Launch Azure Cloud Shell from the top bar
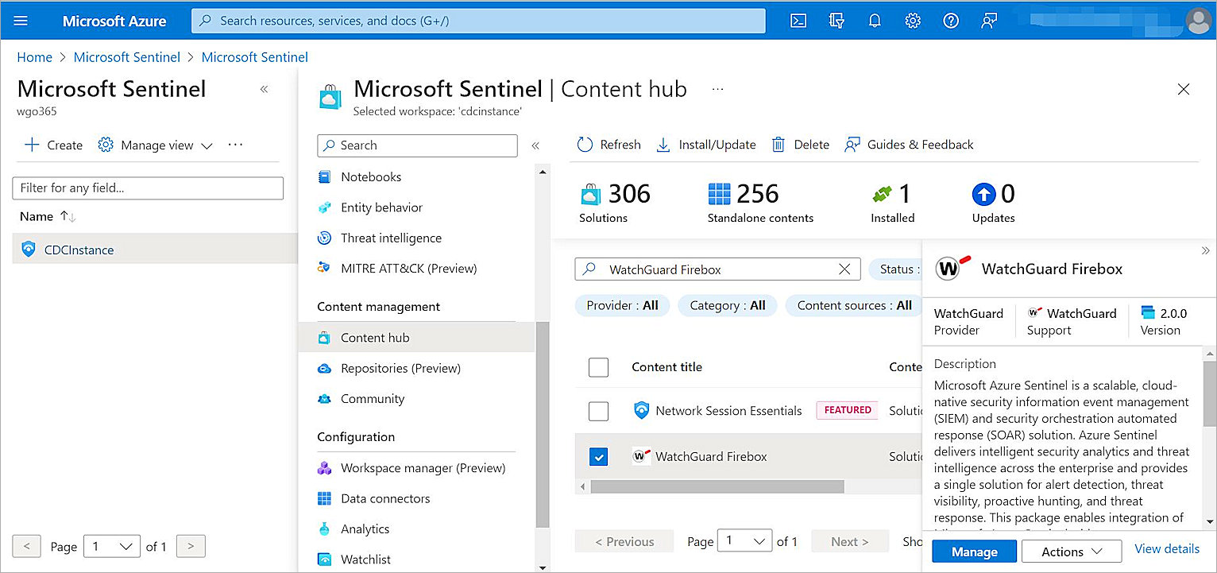Image resolution: width=1217 pixels, height=573 pixels. (798, 21)
